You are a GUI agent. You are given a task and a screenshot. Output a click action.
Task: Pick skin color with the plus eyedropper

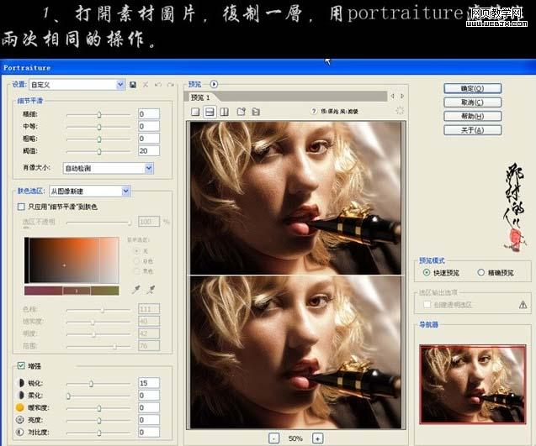click(x=136, y=290)
